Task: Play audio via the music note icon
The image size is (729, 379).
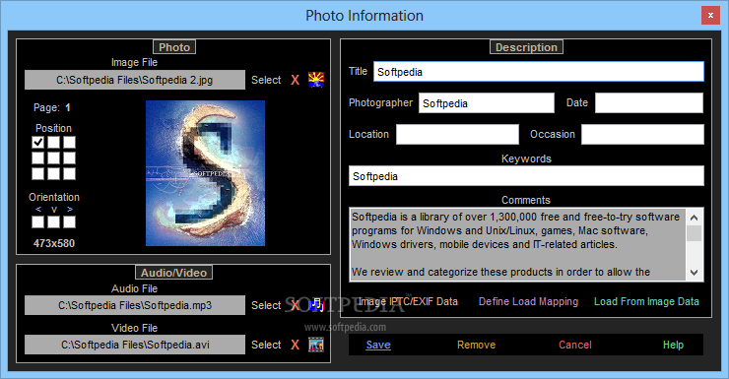Action: [316, 305]
